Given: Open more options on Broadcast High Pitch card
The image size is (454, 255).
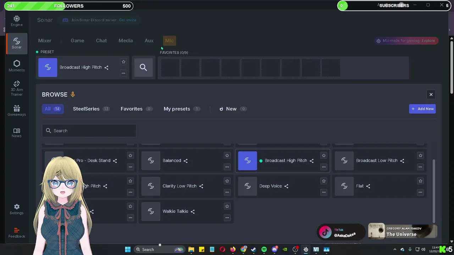Looking at the screenshot, I should pos(323,167).
